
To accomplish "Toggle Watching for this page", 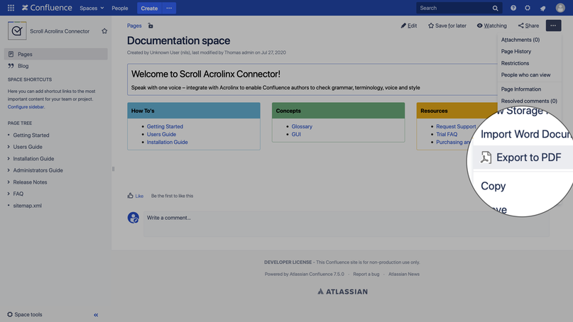I will click(x=491, y=26).
